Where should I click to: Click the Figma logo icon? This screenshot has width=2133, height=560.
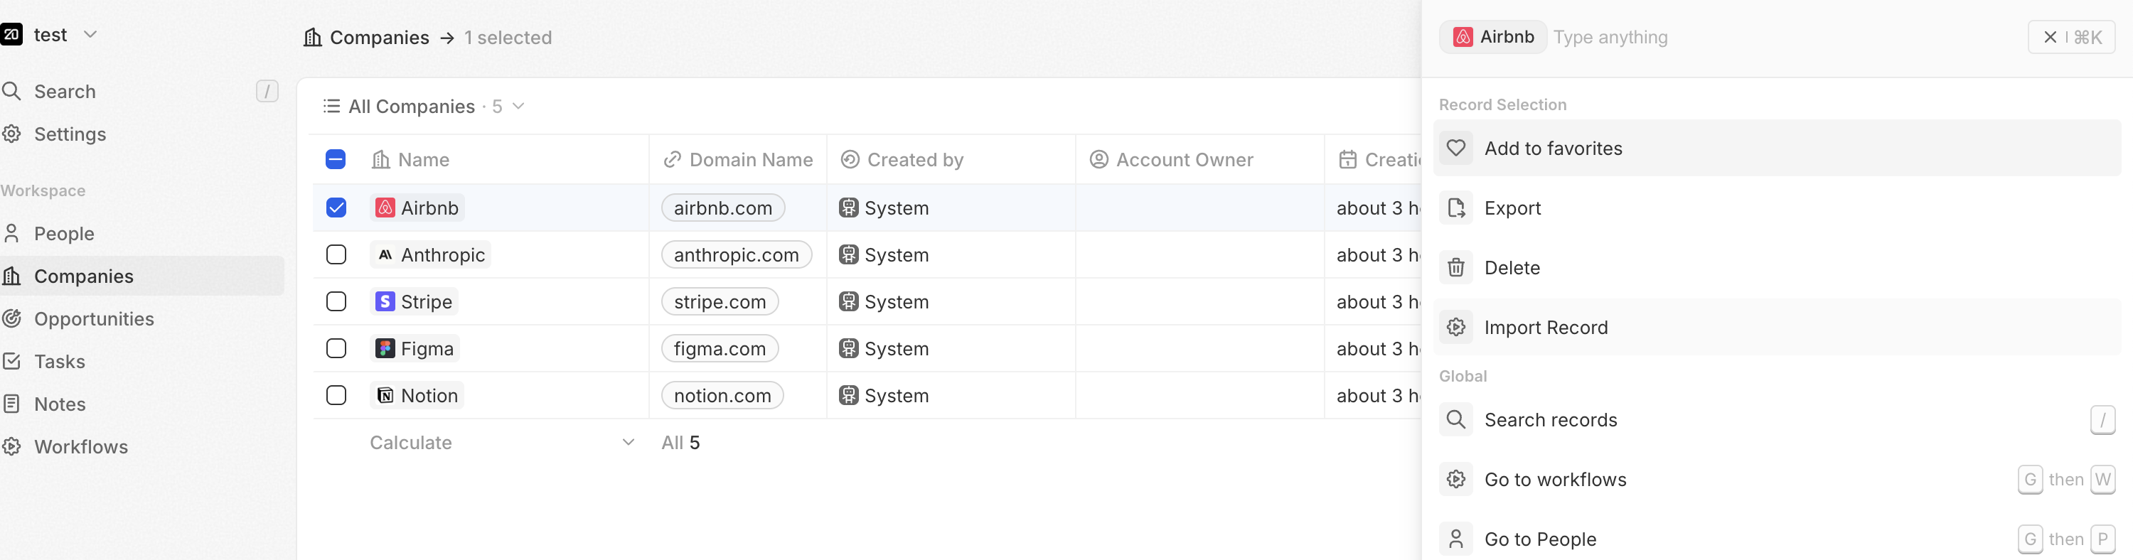(385, 349)
